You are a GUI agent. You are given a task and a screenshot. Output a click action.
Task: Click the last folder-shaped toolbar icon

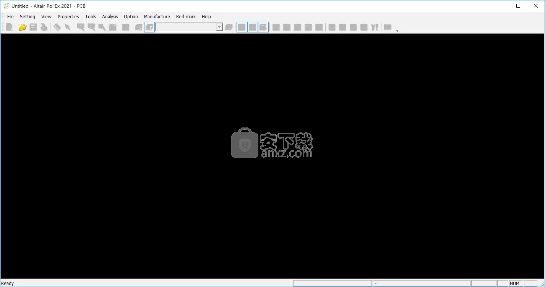tap(388, 27)
